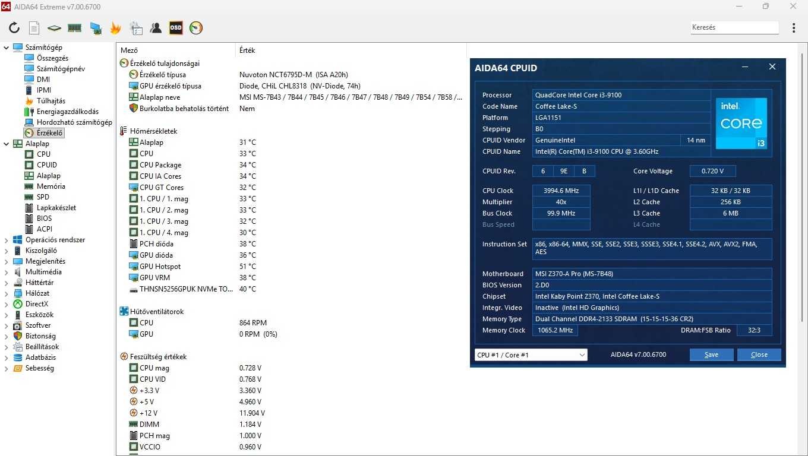The width and height of the screenshot is (808, 456).
Task: Open the CPU #1 / Core #1 dropdown
Action: coord(531,354)
